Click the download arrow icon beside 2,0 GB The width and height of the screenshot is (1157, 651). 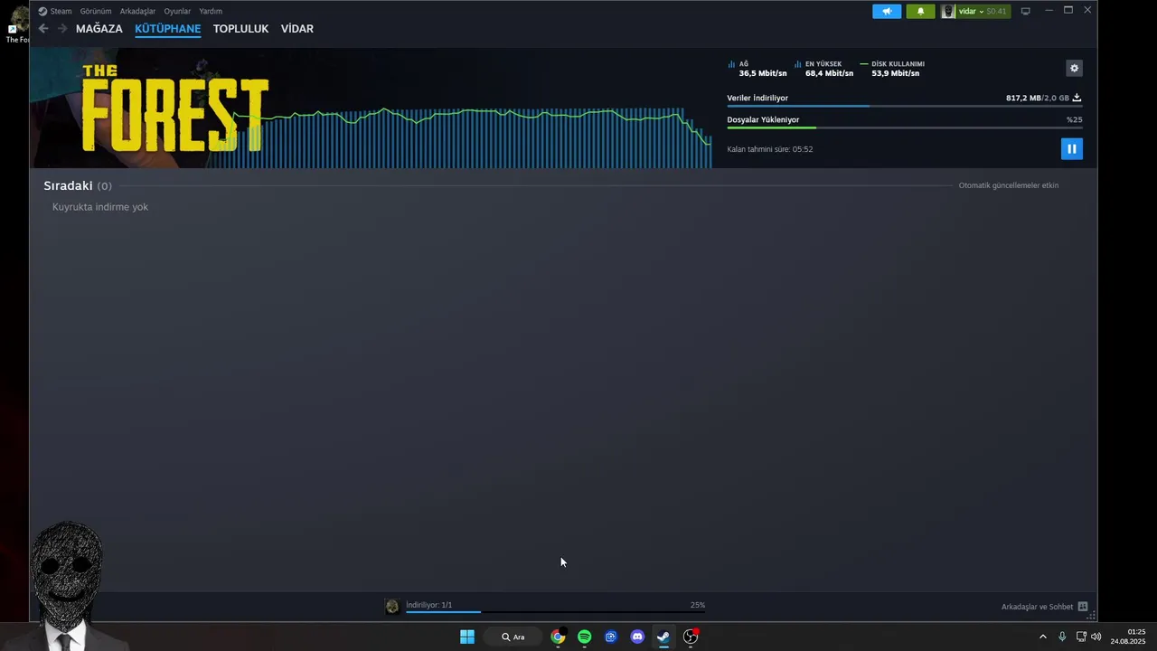1077,98
